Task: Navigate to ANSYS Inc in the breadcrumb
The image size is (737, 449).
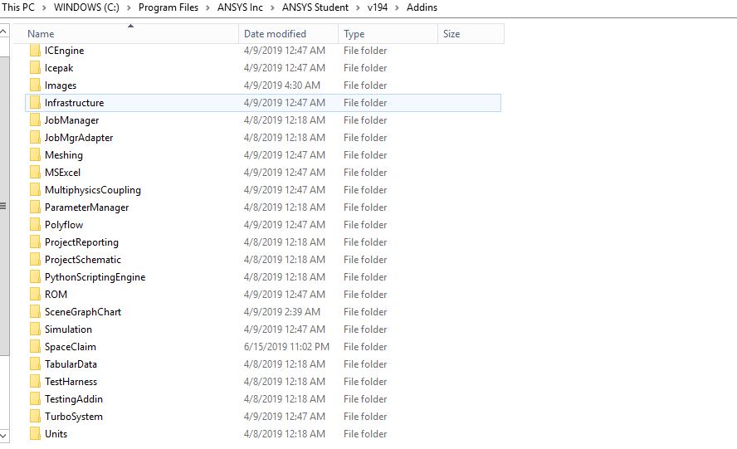Action: pos(240,7)
